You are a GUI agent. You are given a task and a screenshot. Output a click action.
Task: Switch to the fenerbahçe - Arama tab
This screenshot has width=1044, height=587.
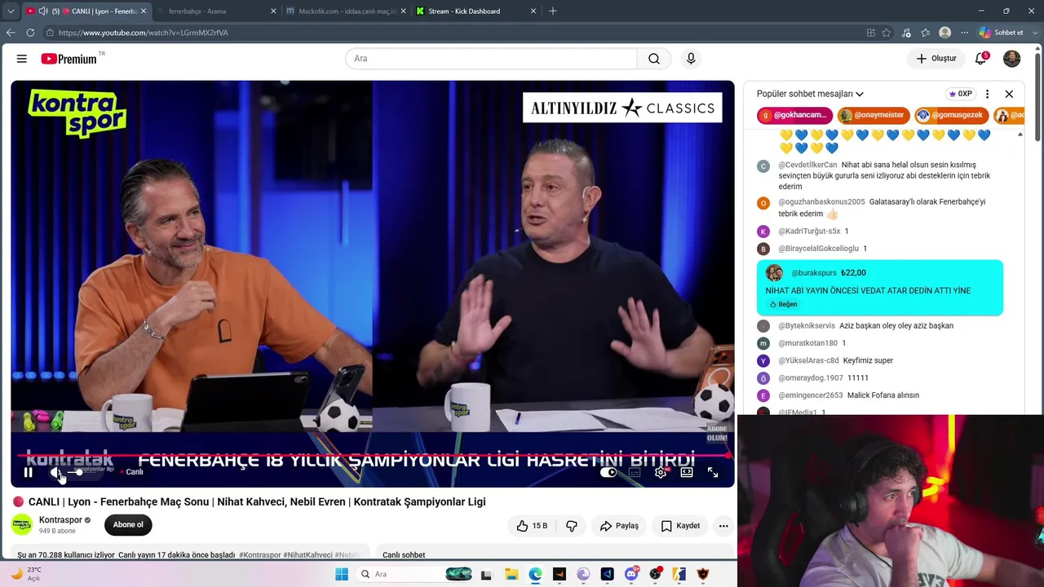click(214, 11)
